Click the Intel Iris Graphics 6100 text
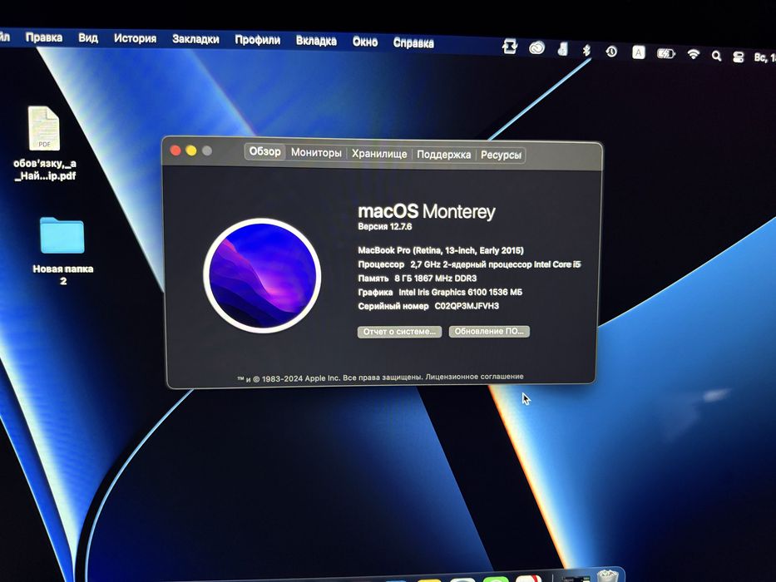This screenshot has height=582, width=776. click(x=460, y=292)
